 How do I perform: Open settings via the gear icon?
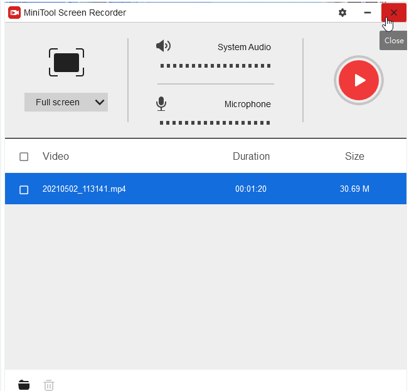(342, 13)
